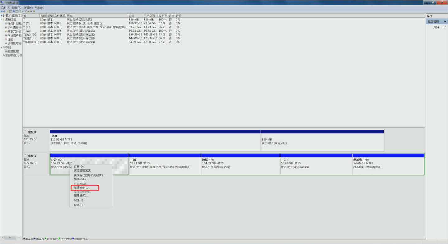Sort by the 容量 column header
Image resolution: width=448 pixels, height=244 pixels.
pyautogui.click(x=135, y=16)
